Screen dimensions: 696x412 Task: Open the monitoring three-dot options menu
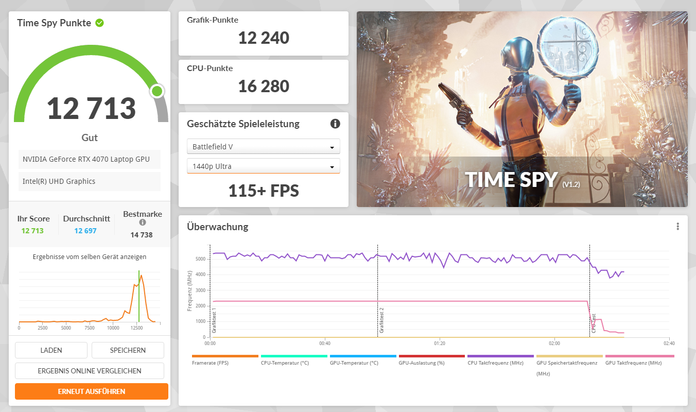(x=678, y=227)
